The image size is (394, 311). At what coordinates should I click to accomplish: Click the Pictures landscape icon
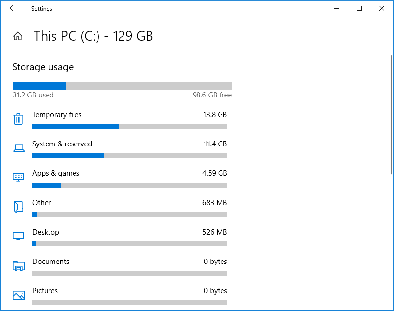tap(19, 295)
